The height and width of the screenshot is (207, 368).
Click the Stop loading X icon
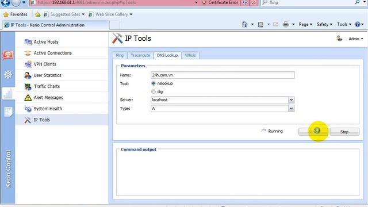click(254, 2)
